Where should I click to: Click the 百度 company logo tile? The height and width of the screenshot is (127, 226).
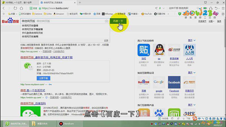point(144,82)
